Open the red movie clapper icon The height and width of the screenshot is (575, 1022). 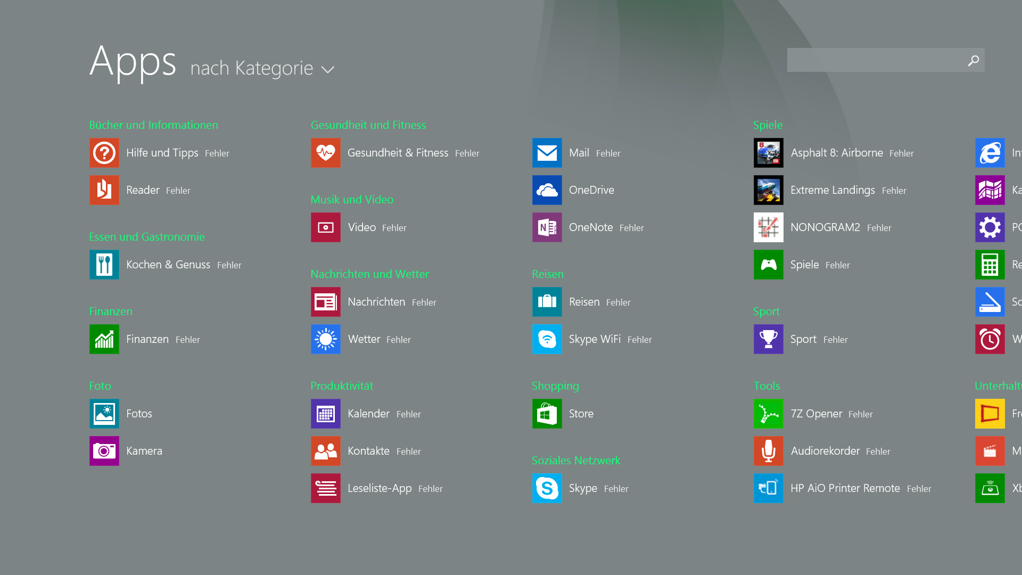point(990,451)
